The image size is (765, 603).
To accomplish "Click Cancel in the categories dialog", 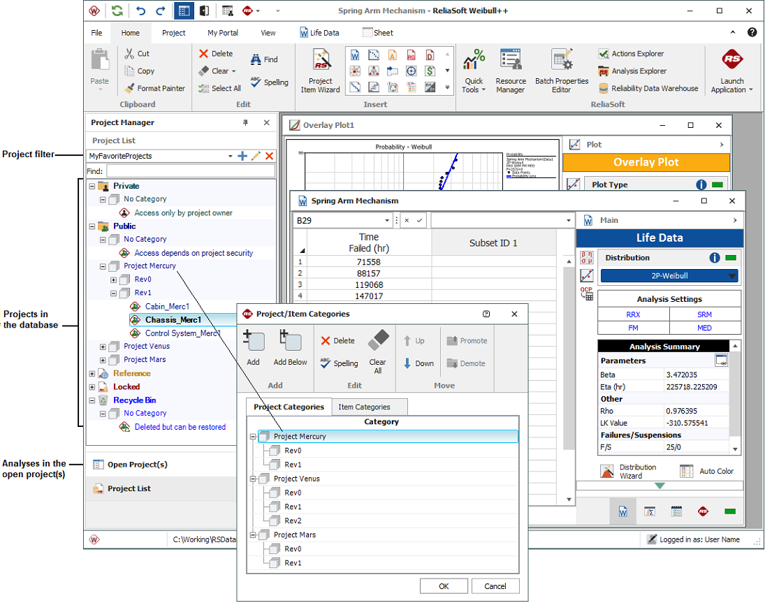I will click(495, 586).
